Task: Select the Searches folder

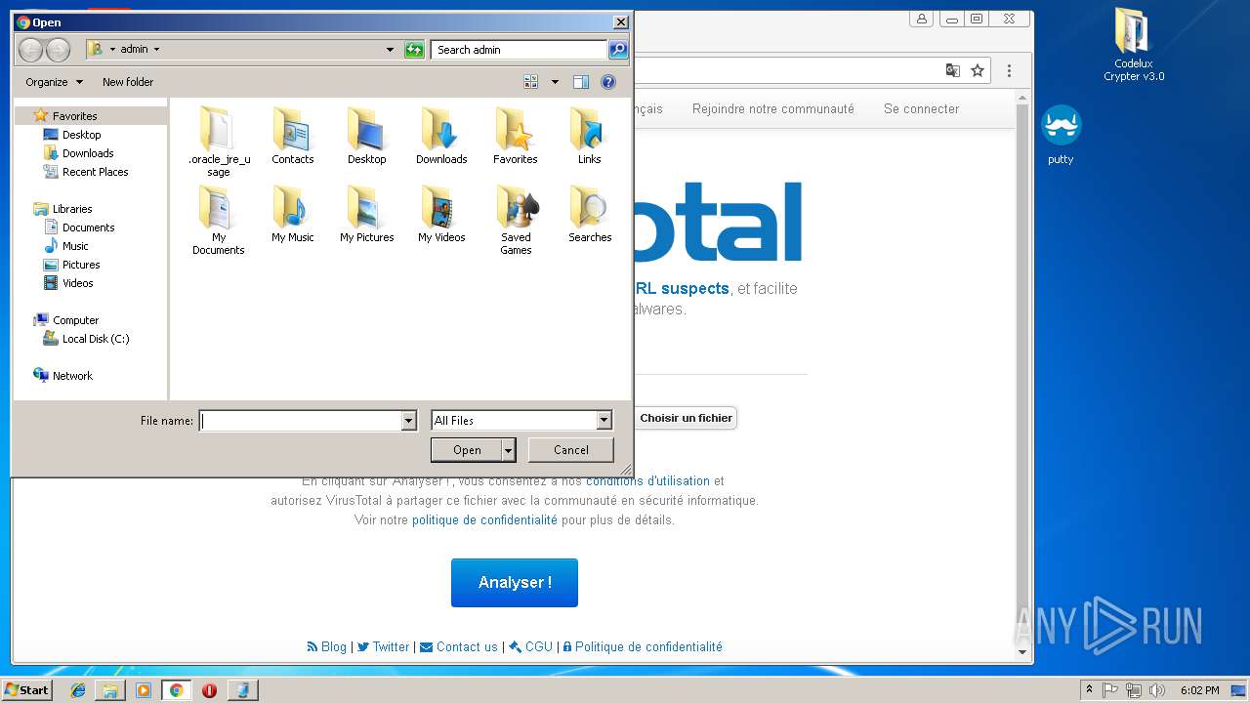Action: pyautogui.click(x=590, y=214)
